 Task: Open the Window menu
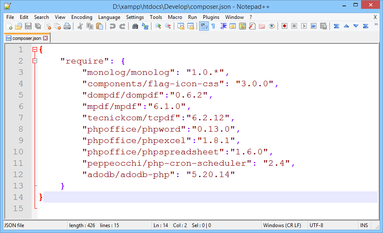[x=235, y=17]
